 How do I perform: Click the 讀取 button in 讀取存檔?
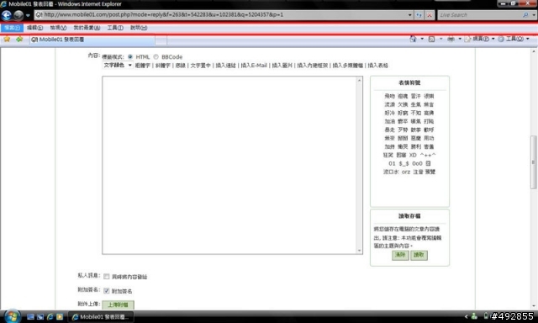[x=419, y=255]
